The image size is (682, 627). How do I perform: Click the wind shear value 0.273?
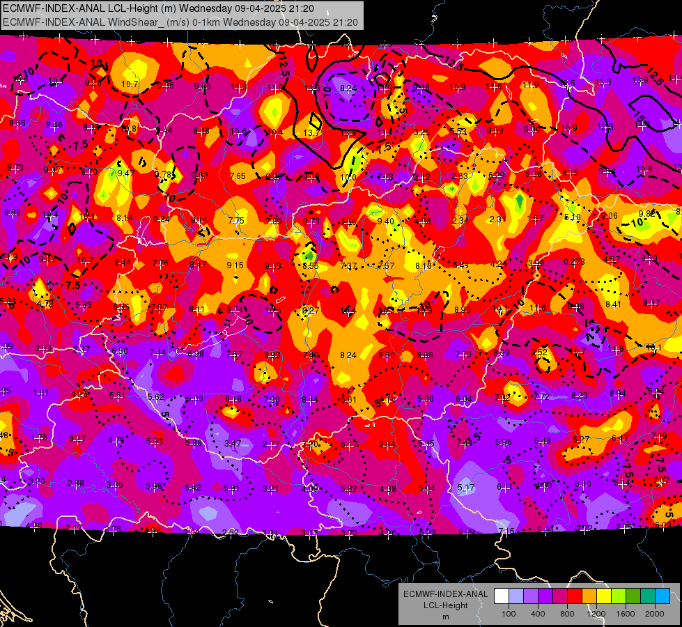pos(574,262)
